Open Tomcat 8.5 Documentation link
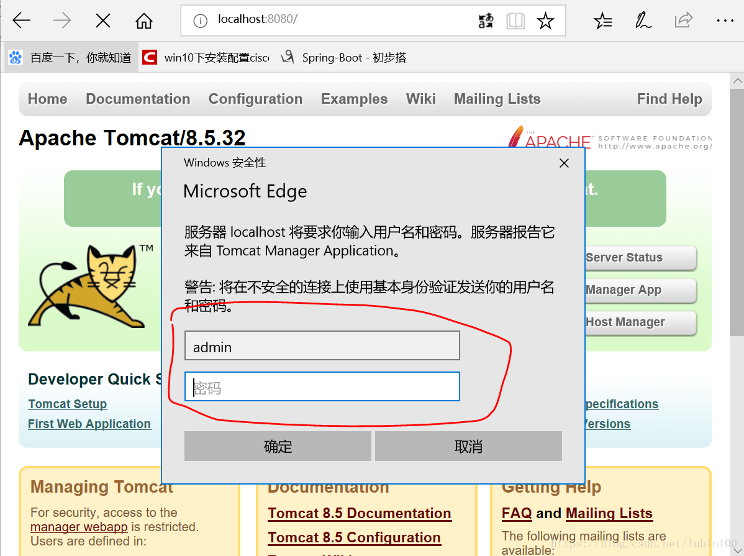The height and width of the screenshot is (556, 744). coord(360,513)
